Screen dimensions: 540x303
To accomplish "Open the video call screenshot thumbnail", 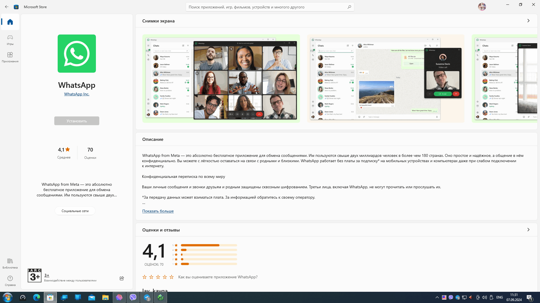I will tap(221, 79).
